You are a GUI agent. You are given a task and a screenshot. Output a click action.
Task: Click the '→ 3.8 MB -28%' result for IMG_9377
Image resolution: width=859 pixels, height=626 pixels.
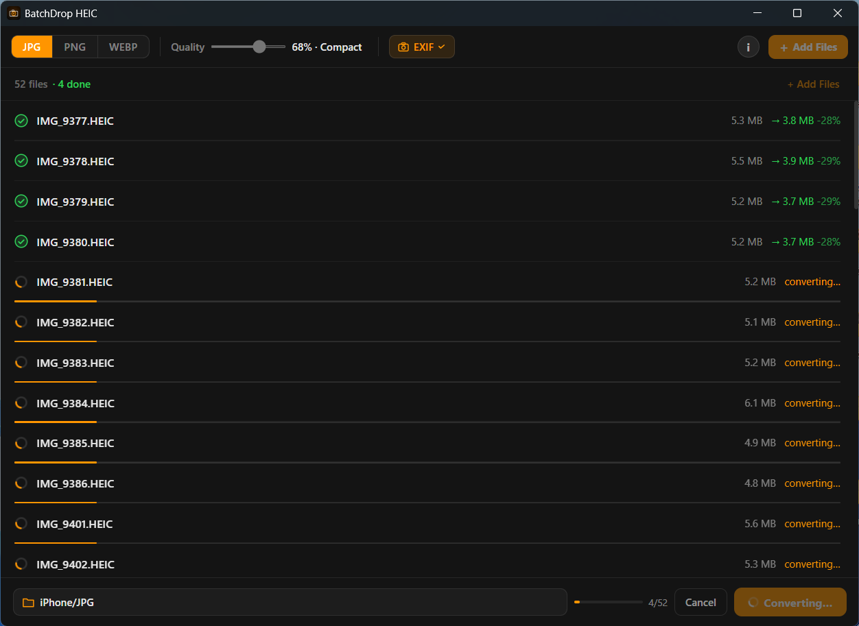[805, 121]
